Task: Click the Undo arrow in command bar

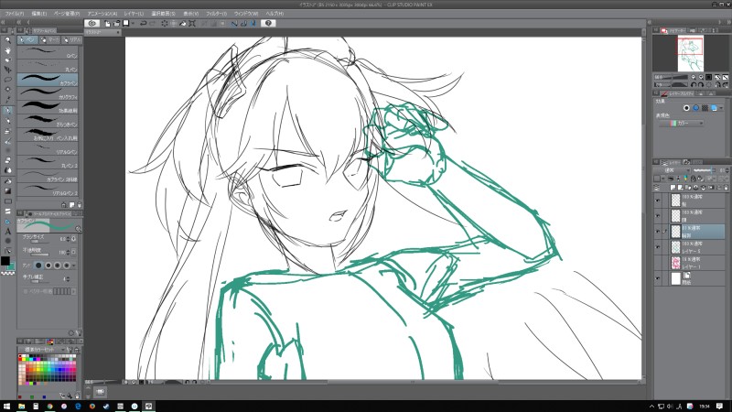Action: point(144,23)
